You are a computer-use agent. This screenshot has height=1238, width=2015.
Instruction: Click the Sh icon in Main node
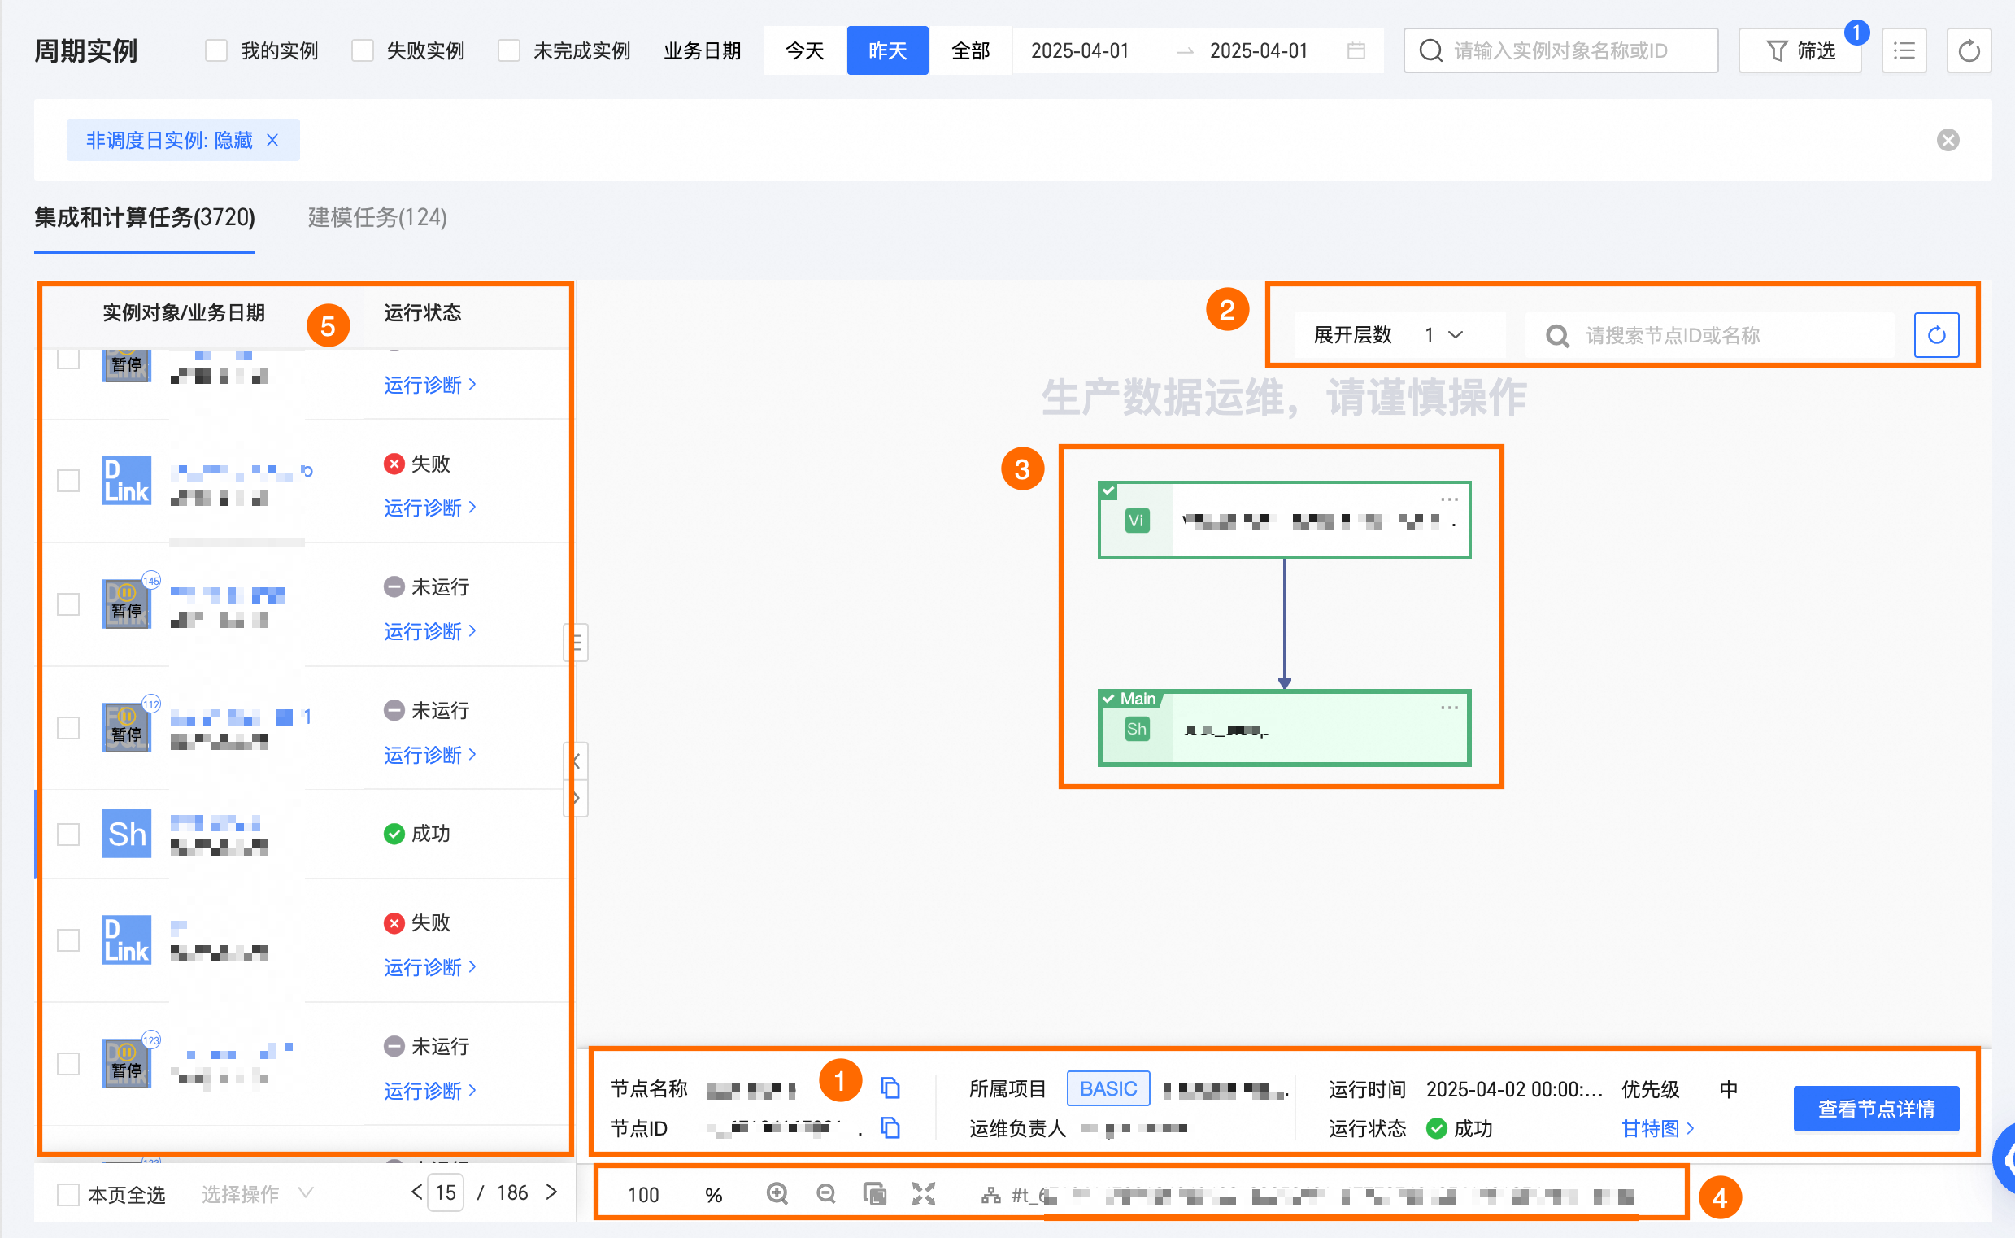1136,729
